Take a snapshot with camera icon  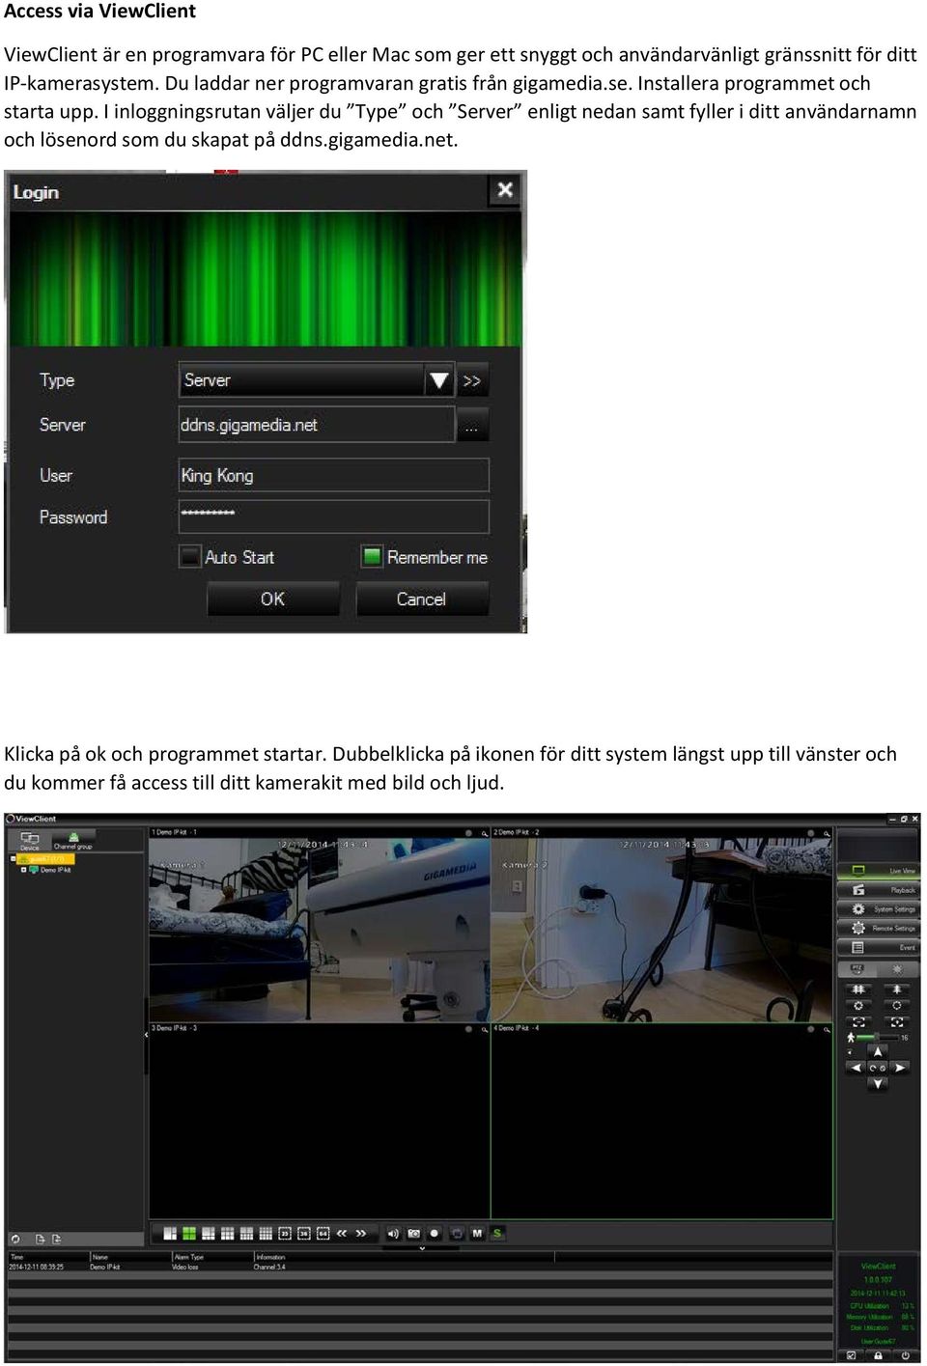coord(414,1234)
